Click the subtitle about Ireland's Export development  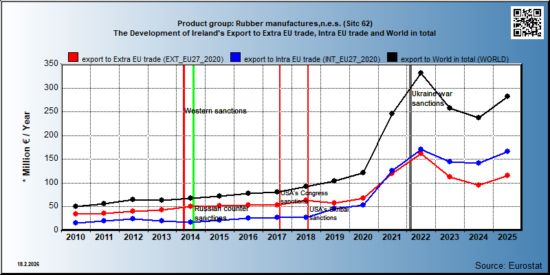[274, 33]
